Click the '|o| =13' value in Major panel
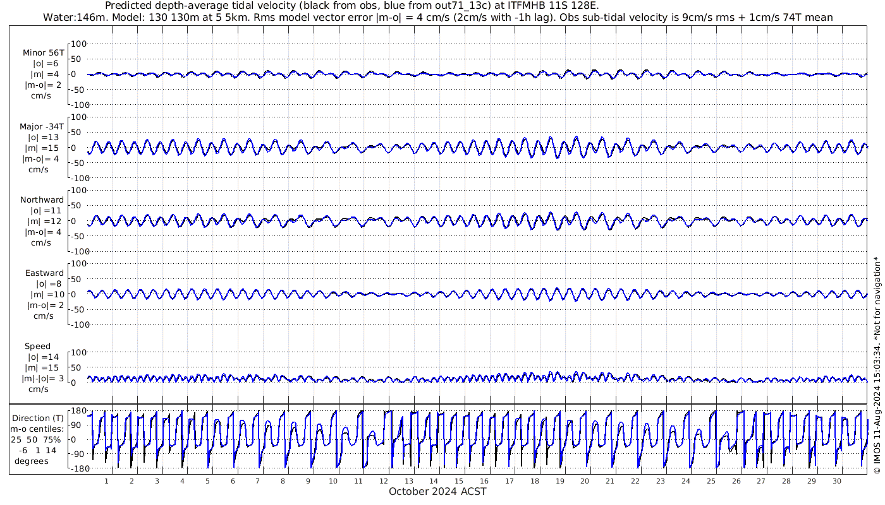This screenshot has width=885, height=505. click(x=44, y=138)
